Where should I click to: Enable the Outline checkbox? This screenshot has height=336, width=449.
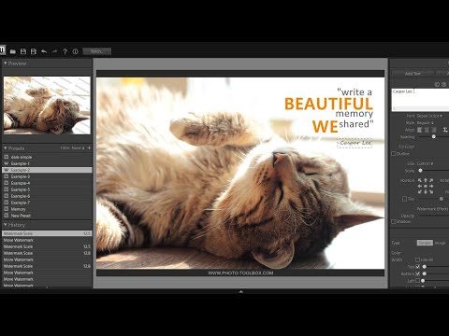[x=394, y=154]
